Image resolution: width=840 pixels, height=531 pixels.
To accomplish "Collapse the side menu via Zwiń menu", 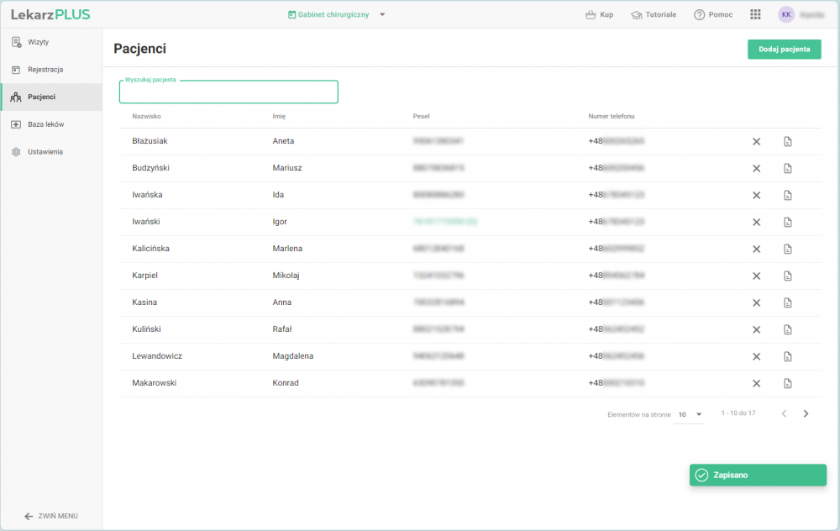I will point(51,516).
